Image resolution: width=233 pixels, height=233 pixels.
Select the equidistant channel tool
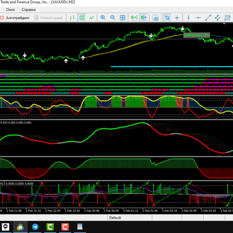[218, 17]
